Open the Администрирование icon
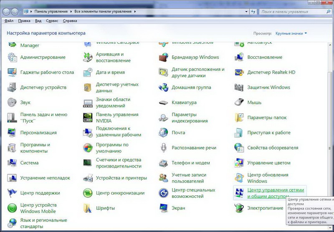This screenshot has width=334, height=232. pos(12,57)
